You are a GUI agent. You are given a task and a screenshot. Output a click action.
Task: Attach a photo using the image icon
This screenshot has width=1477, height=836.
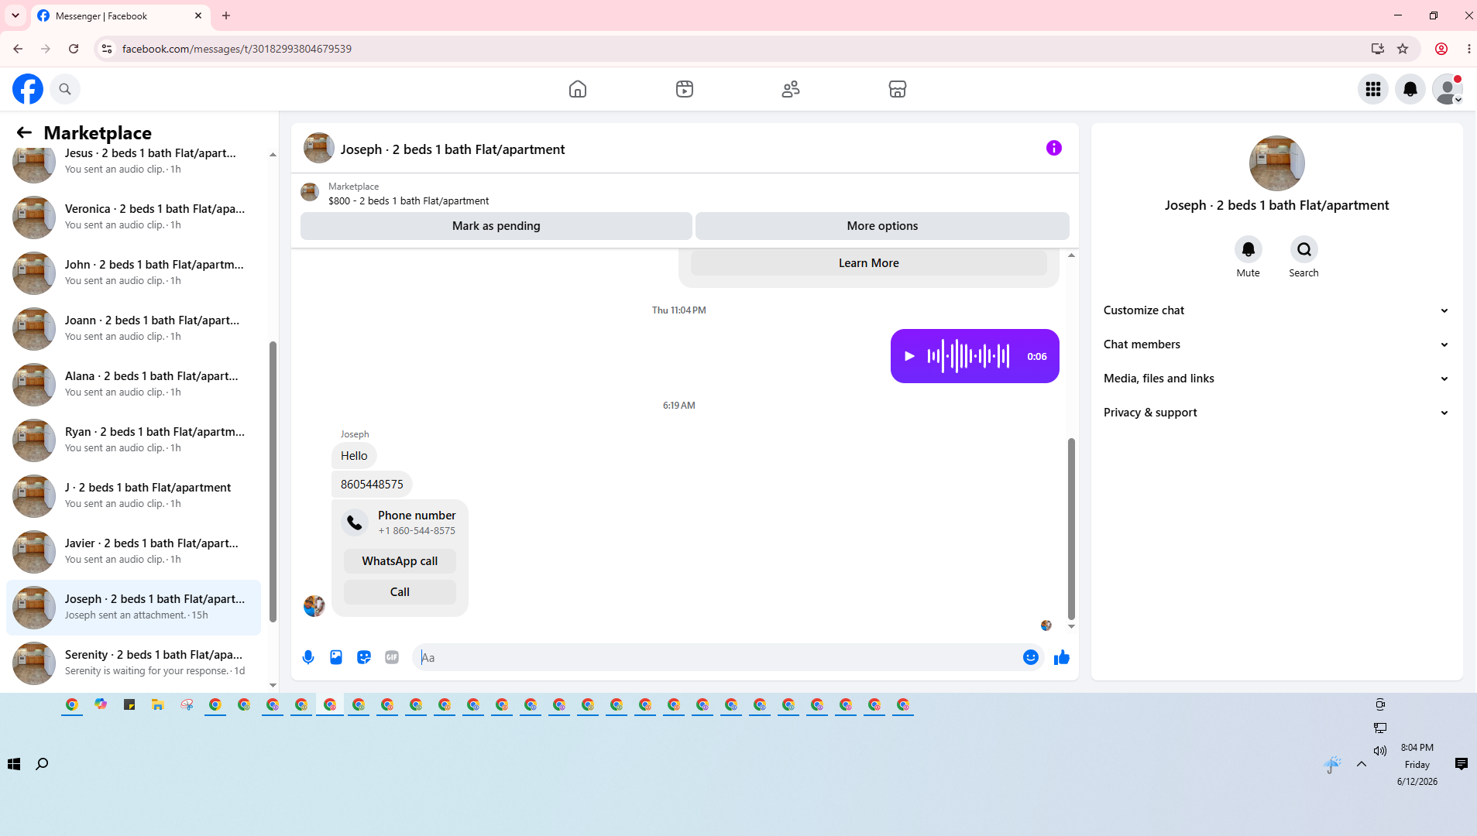click(x=336, y=657)
